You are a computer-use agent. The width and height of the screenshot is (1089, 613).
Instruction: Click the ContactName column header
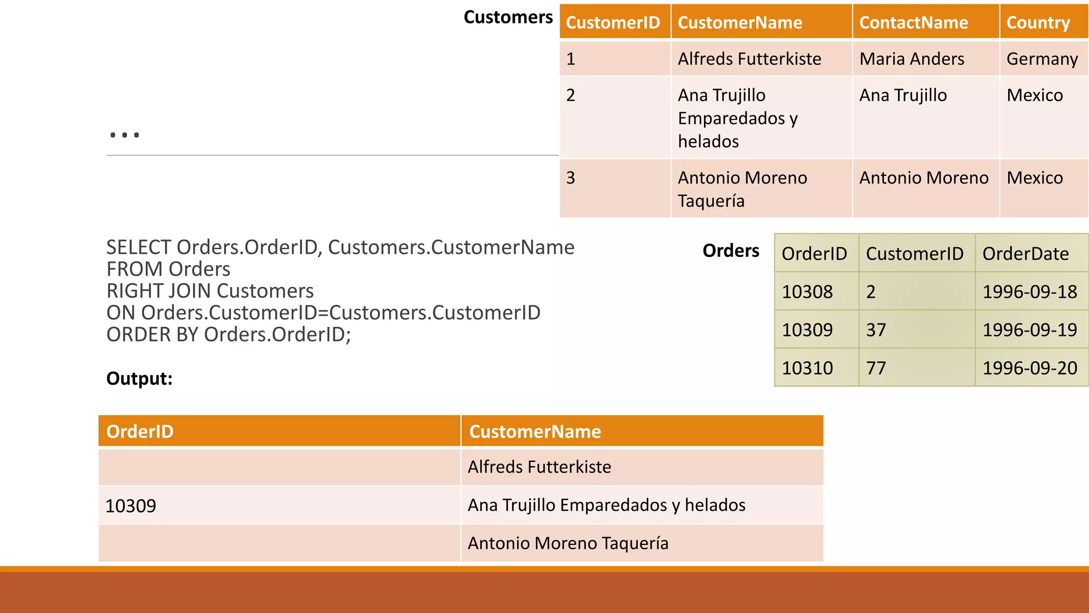tap(926, 22)
